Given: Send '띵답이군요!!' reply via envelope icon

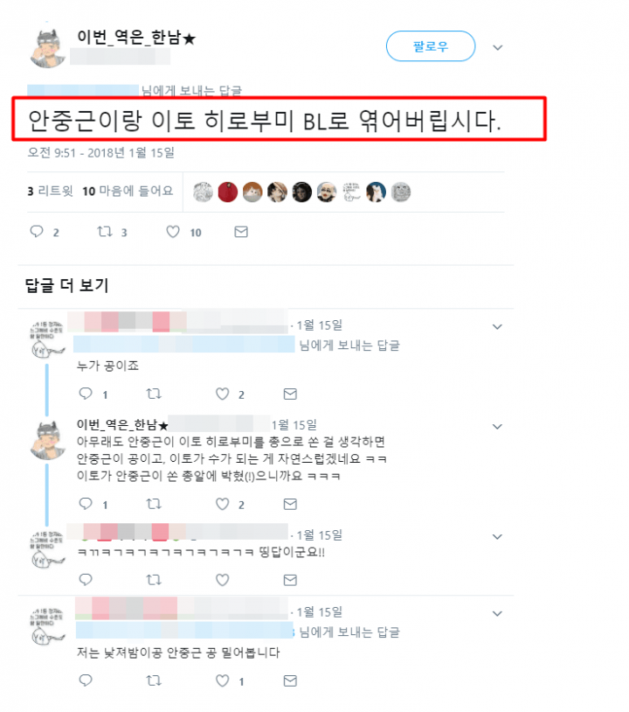Looking at the screenshot, I should pyautogui.click(x=290, y=580).
